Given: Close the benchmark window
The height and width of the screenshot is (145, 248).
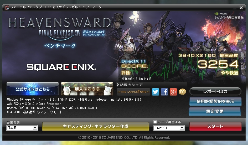Looking at the screenshot, I should point(241,8).
